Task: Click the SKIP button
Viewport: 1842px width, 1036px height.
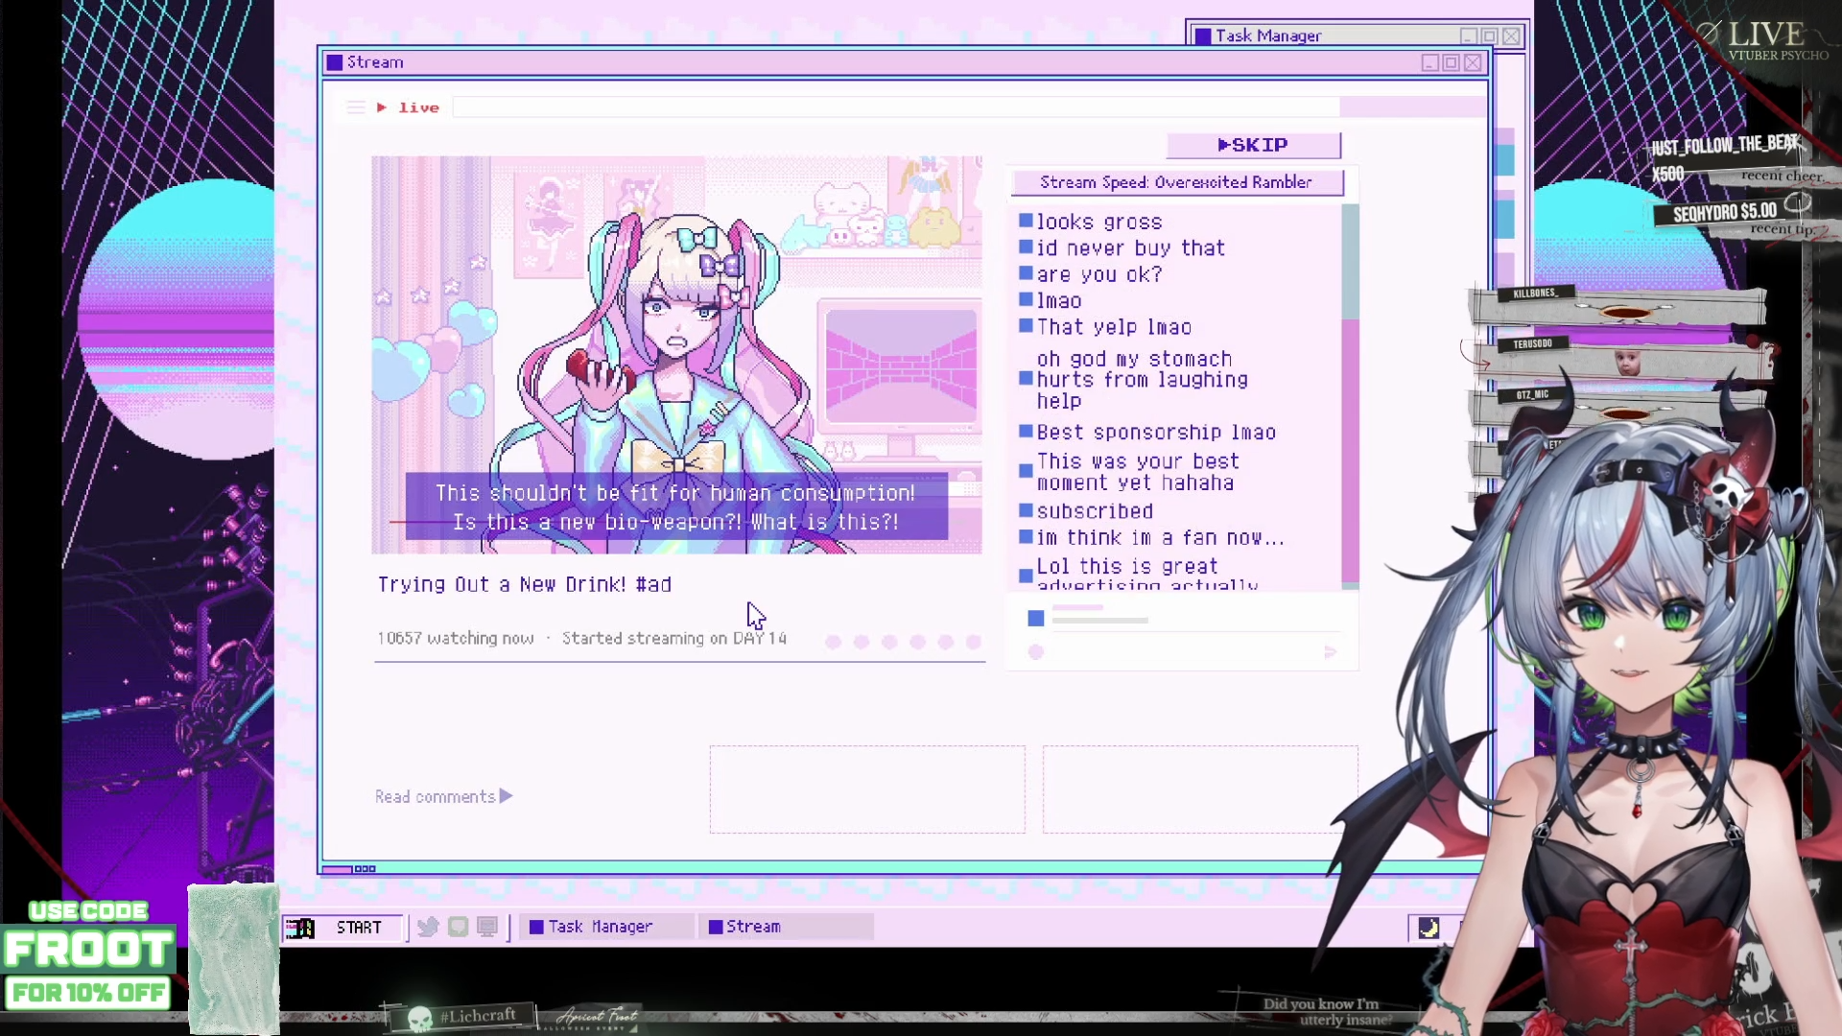Action: point(1253,145)
